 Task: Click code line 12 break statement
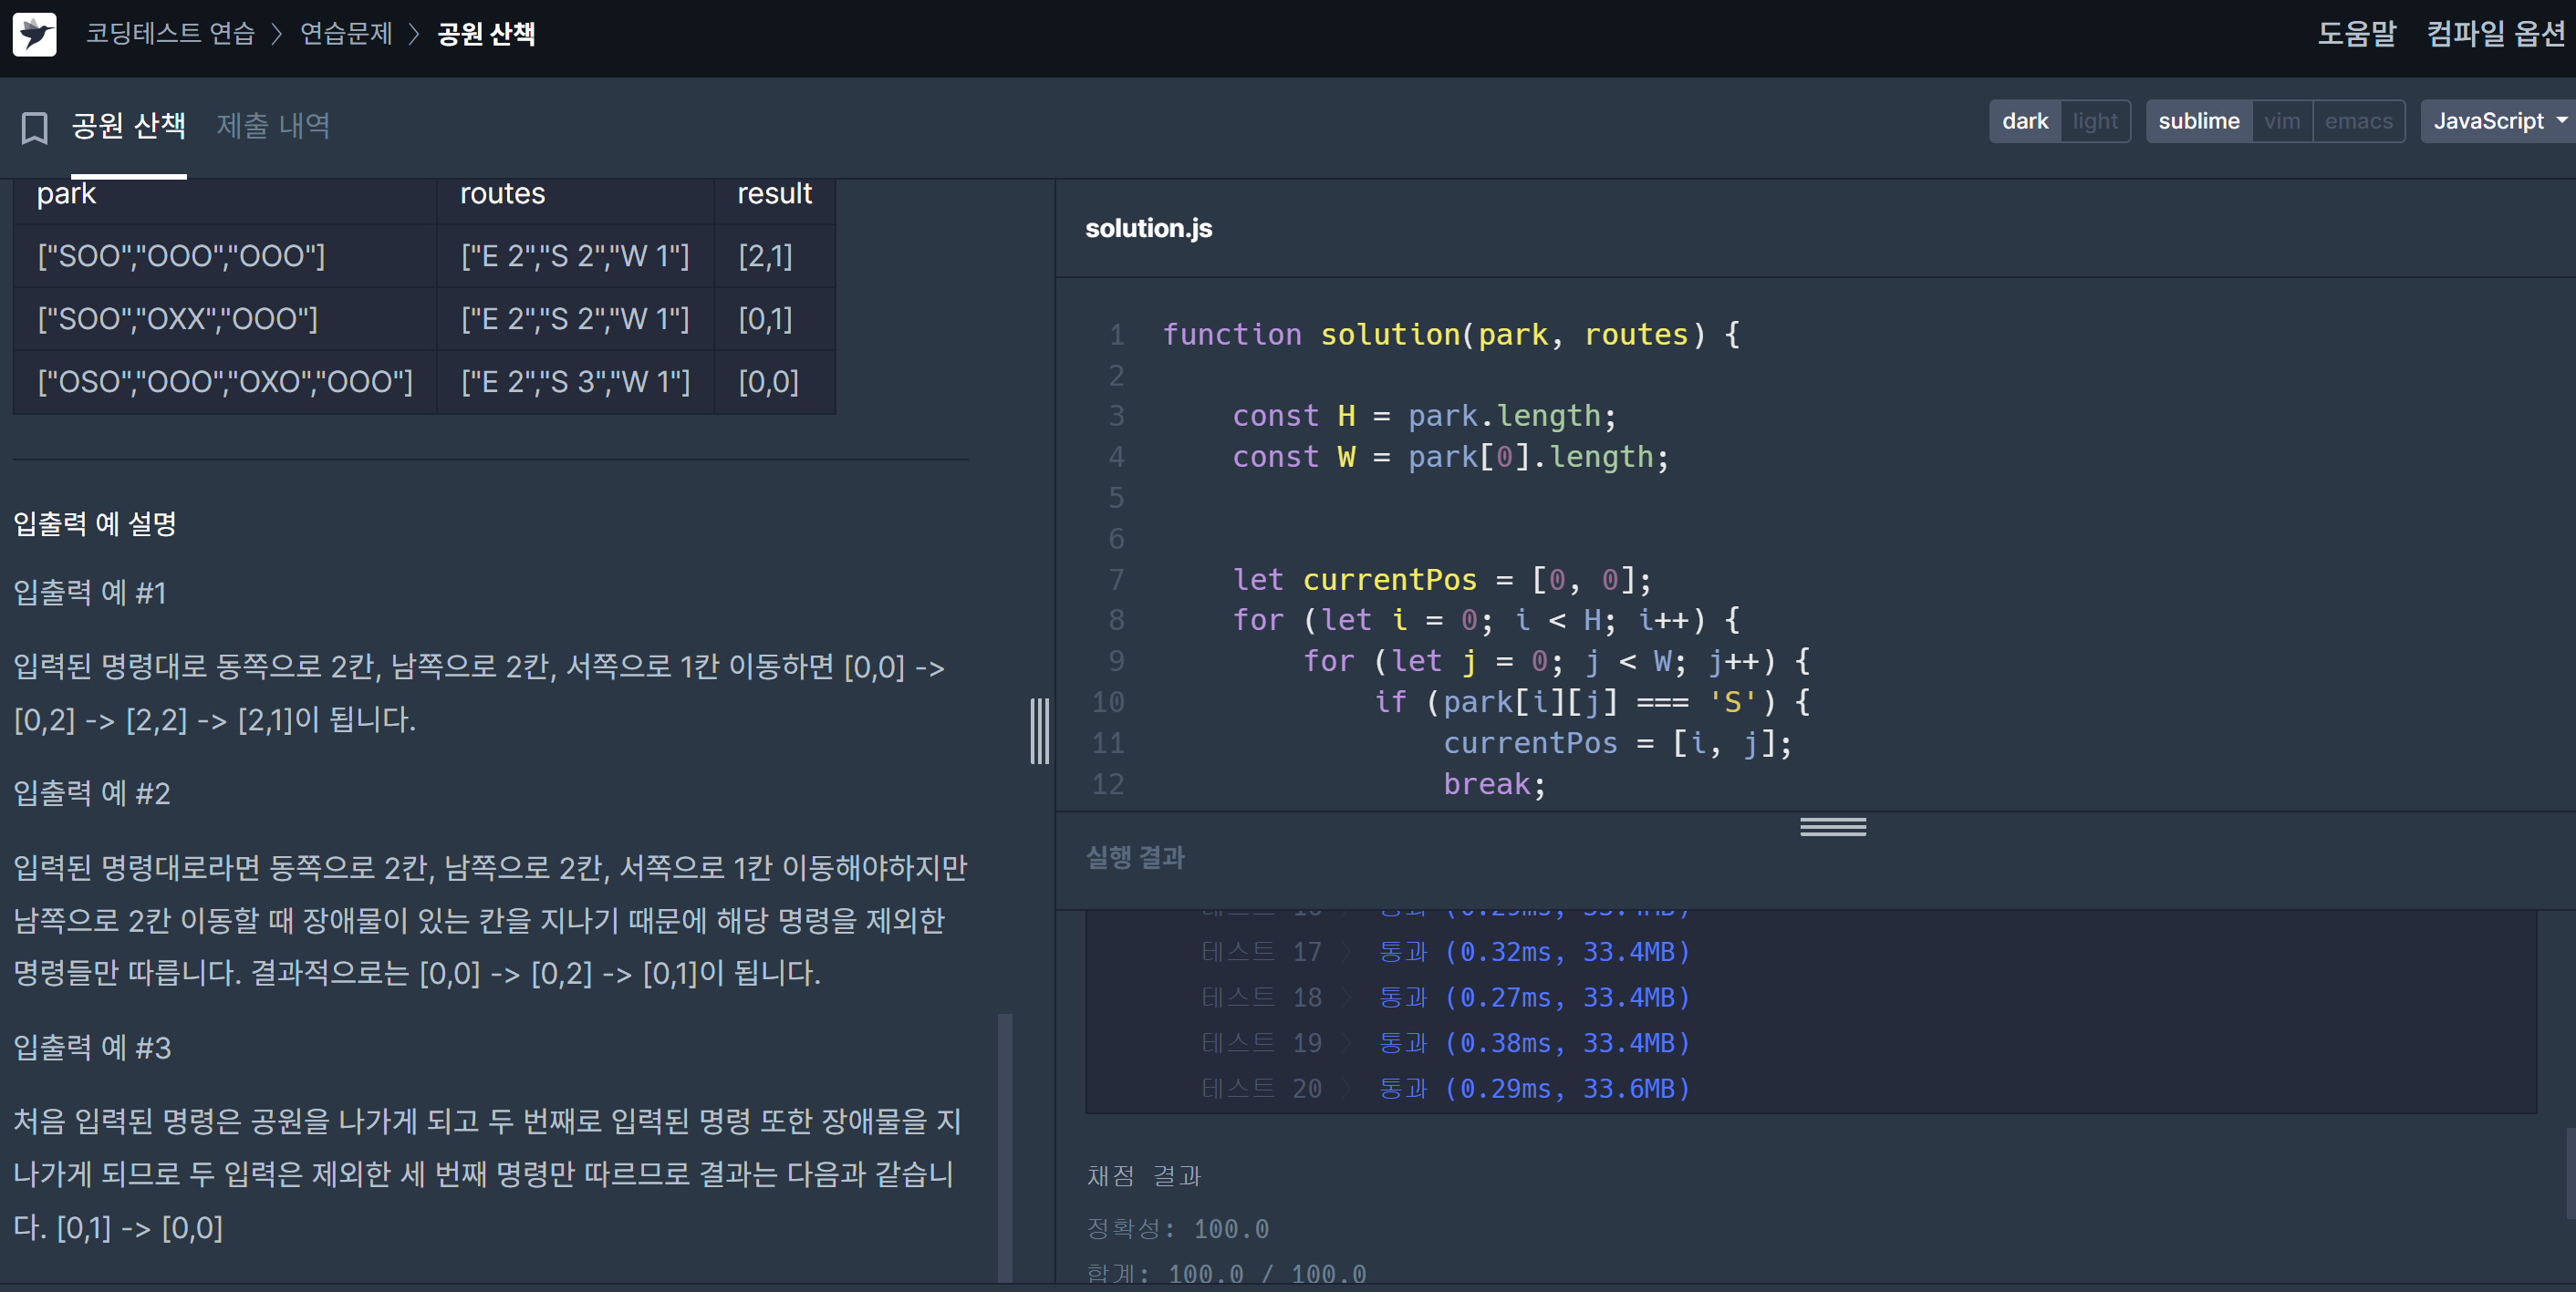(x=1494, y=784)
